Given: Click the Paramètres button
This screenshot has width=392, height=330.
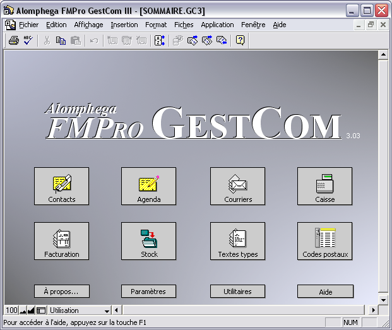Looking at the screenshot, I should [148, 292].
